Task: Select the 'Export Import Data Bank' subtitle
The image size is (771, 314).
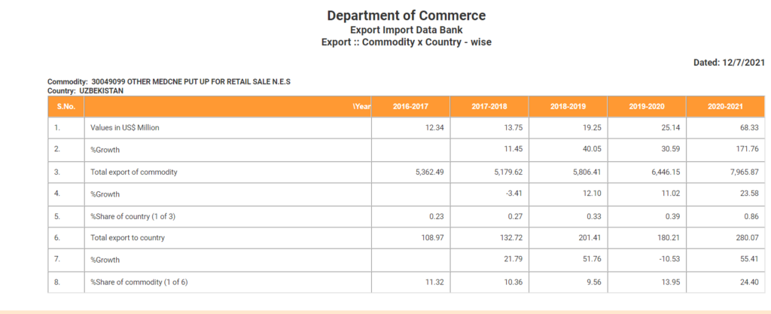Action: tap(407, 29)
